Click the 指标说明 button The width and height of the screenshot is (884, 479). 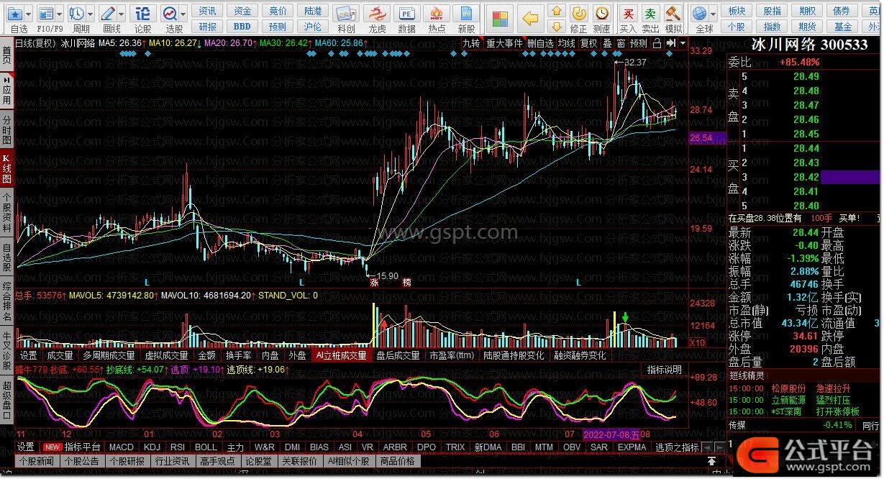tap(664, 370)
